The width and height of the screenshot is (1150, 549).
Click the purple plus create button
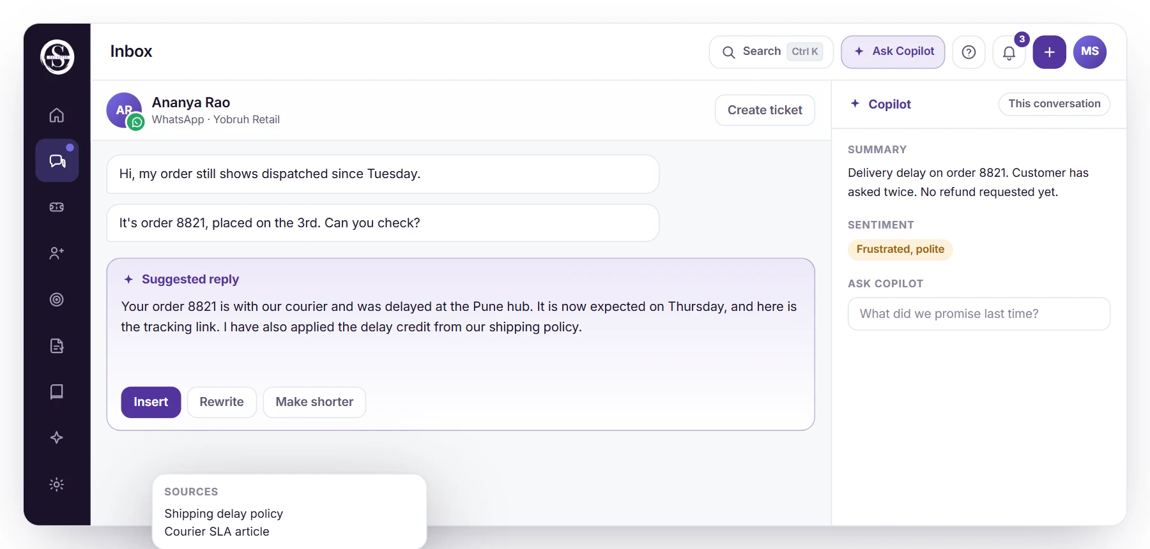1050,52
